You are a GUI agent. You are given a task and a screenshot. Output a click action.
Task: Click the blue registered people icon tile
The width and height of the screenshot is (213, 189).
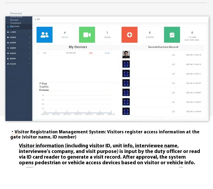click(x=44, y=35)
